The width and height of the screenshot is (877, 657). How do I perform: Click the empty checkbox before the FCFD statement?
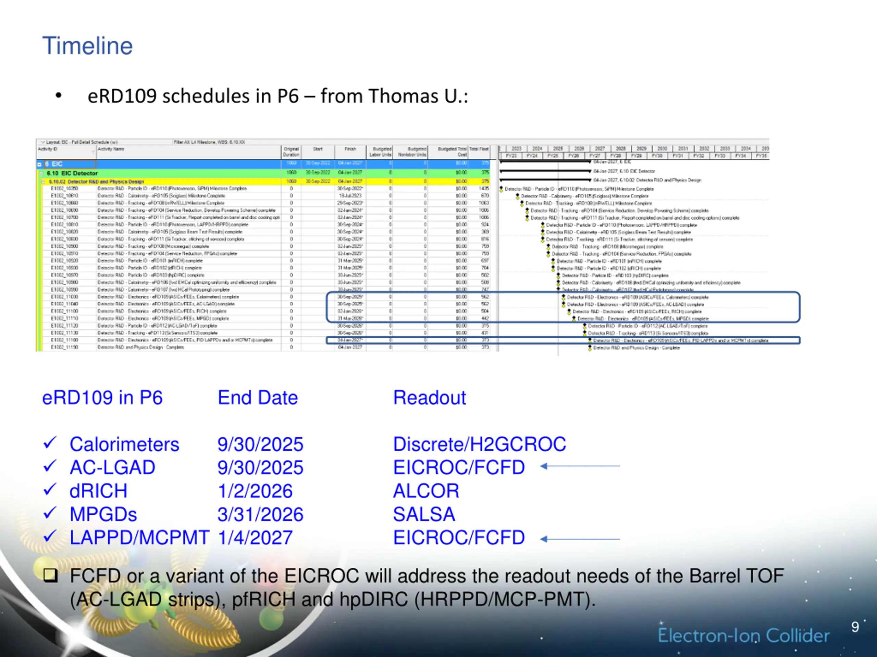(x=51, y=575)
